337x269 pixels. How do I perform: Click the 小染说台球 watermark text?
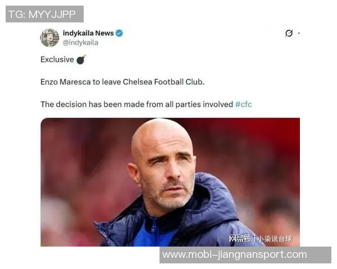tap(275, 239)
